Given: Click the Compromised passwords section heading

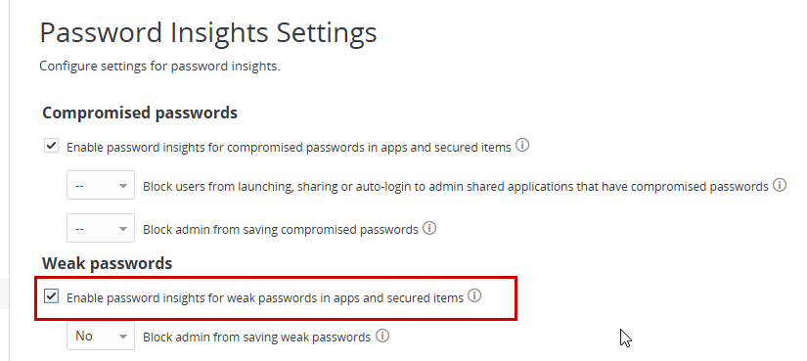Looking at the screenshot, I should [x=140, y=113].
